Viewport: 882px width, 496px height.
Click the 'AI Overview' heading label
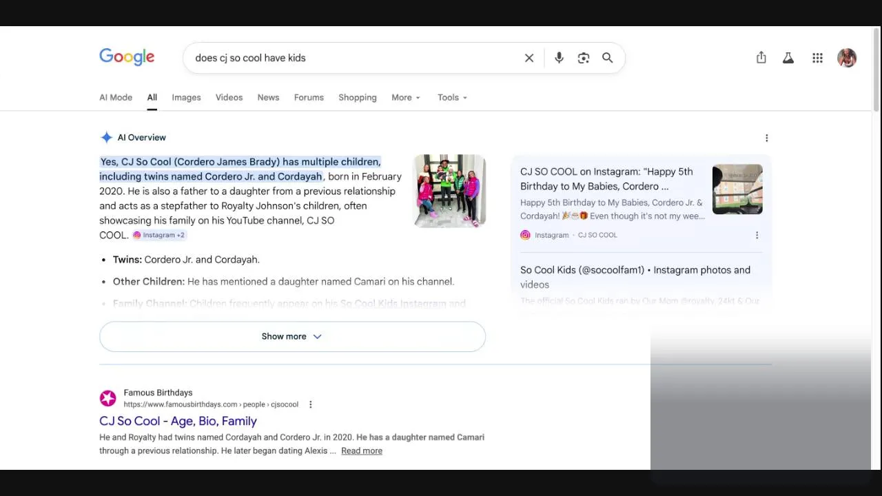point(141,138)
